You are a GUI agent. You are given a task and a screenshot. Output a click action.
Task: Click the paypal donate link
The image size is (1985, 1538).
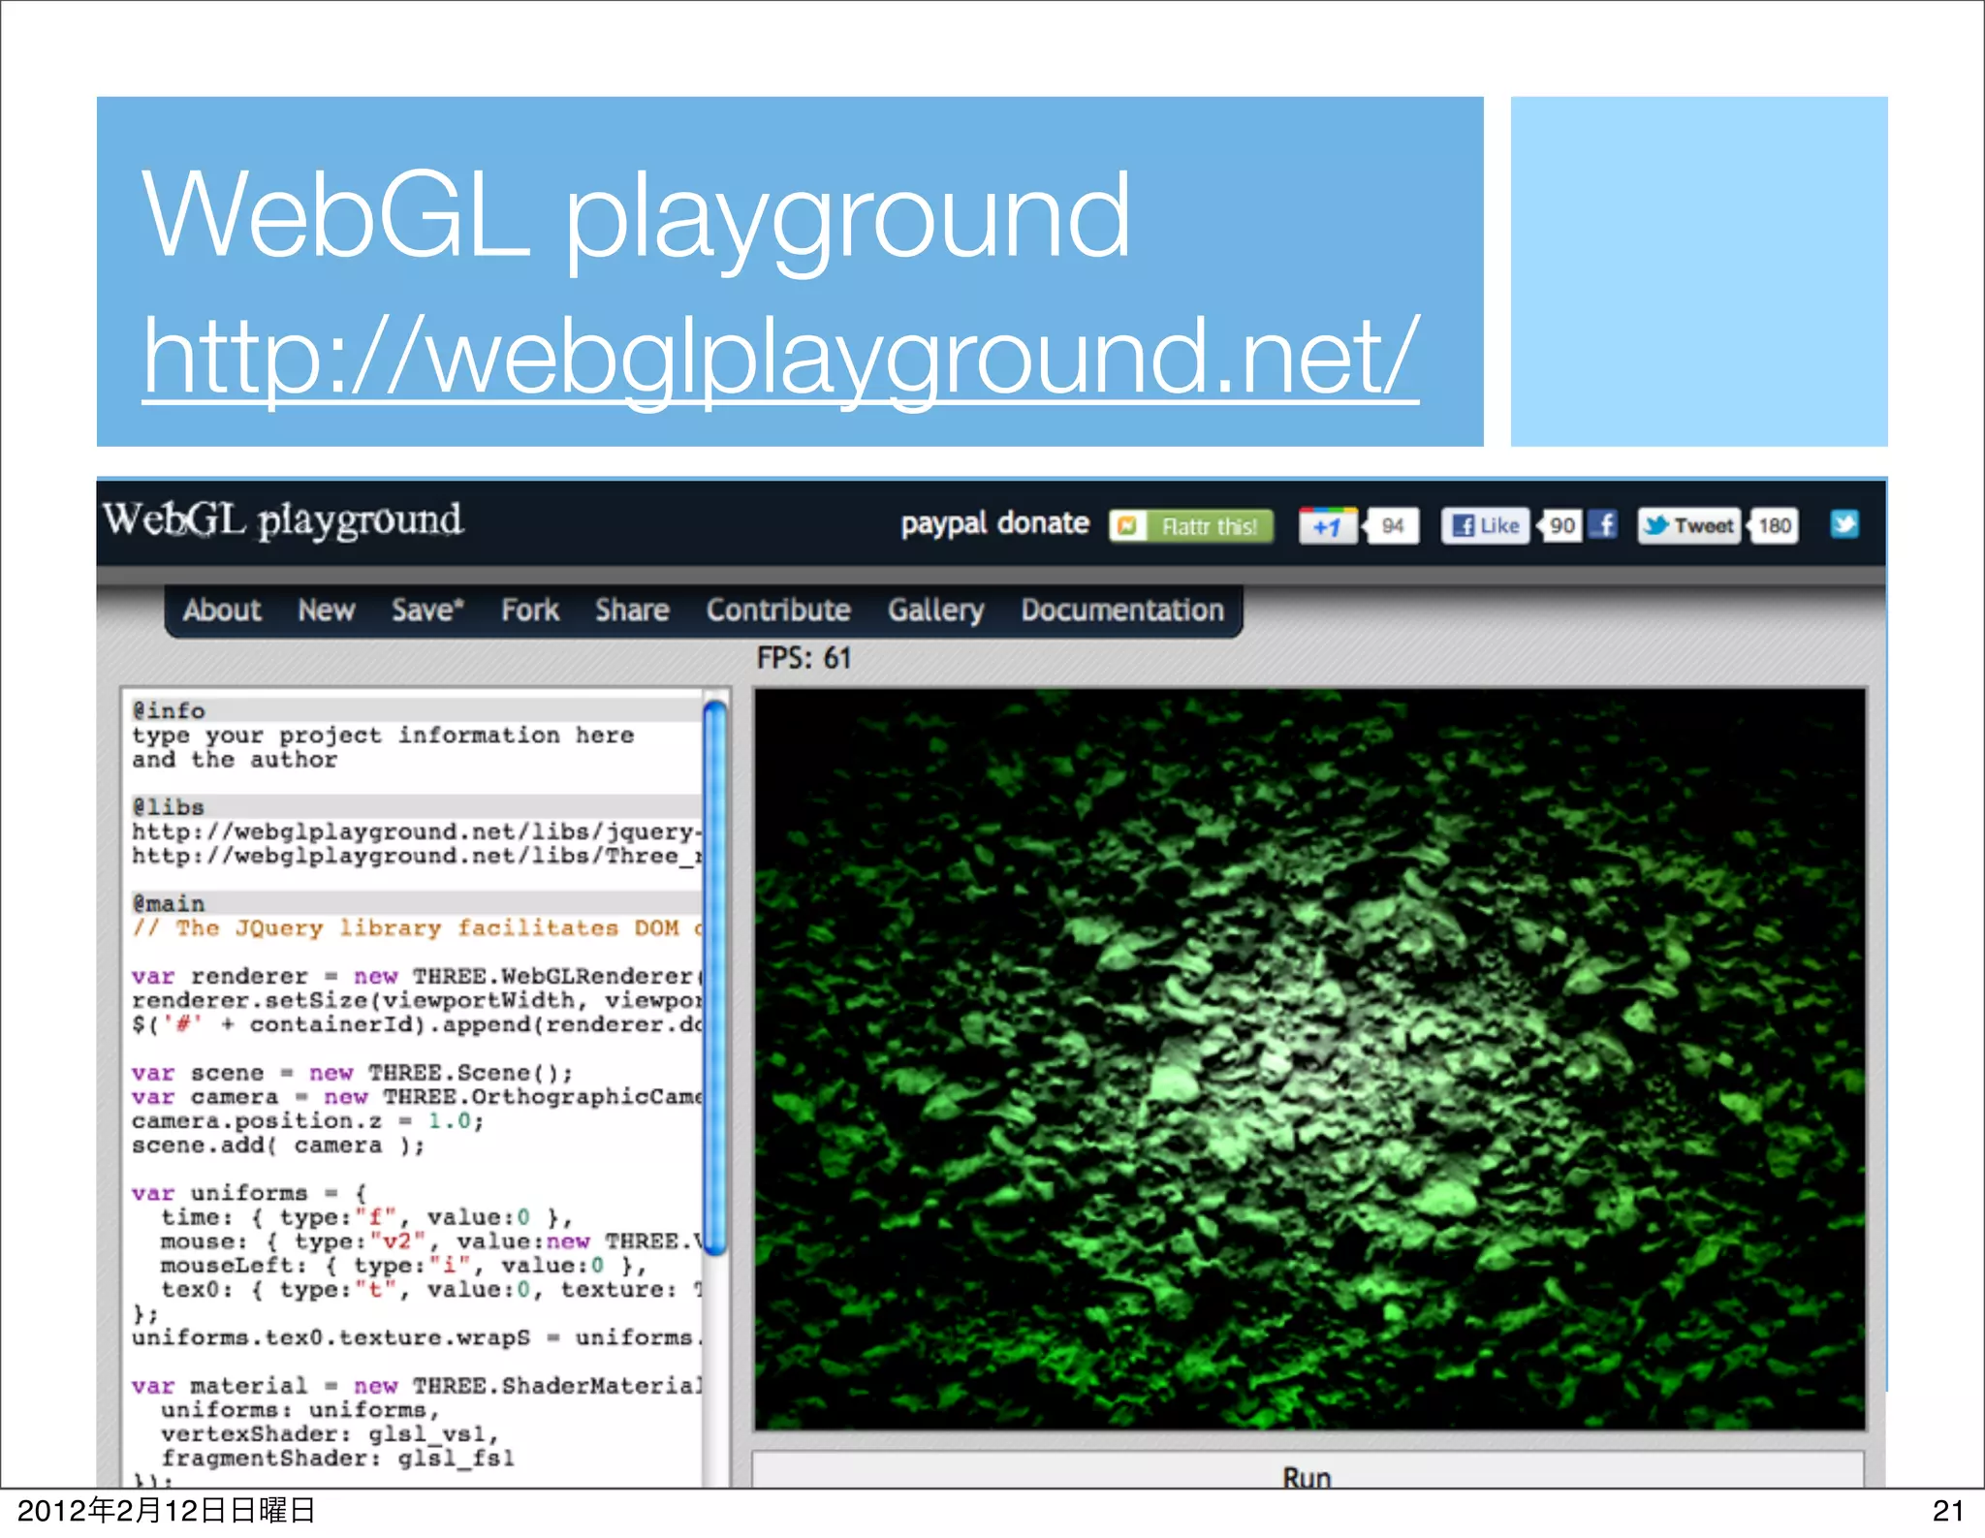tap(994, 524)
